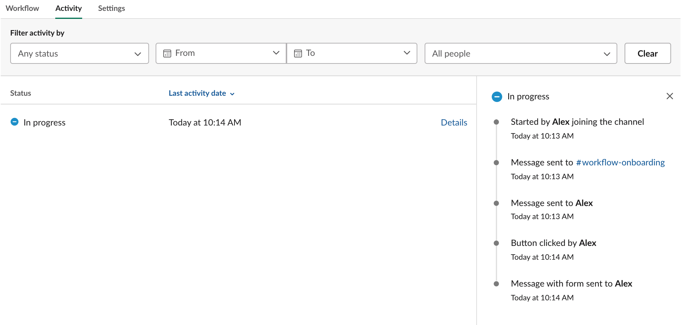Open the Any status dropdown
The width and height of the screenshot is (698, 325).
point(80,53)
